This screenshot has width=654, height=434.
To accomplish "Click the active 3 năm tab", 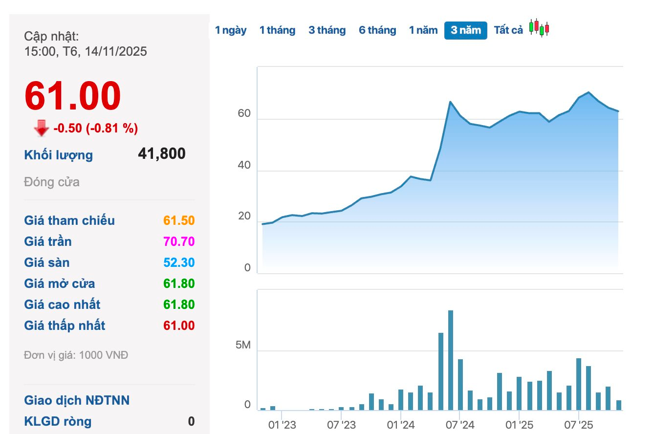I will [465, 30].
